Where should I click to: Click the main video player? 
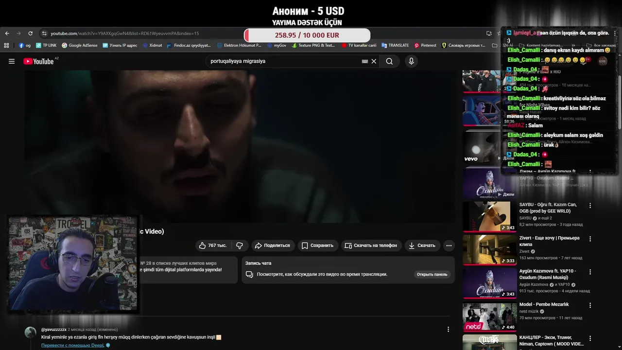tap(240, 146)
